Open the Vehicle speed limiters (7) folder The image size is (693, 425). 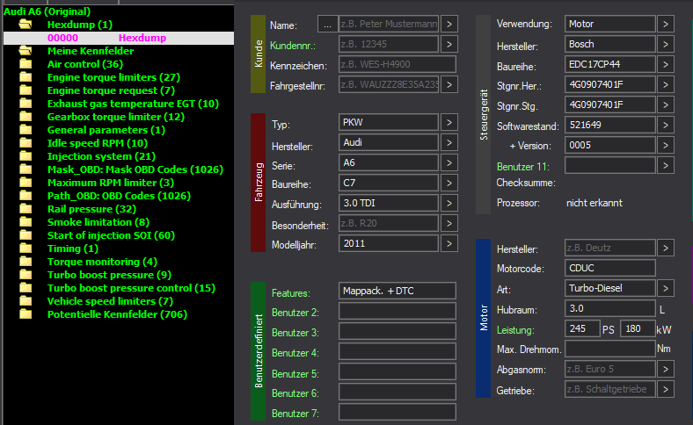click(x=110, y=301)
